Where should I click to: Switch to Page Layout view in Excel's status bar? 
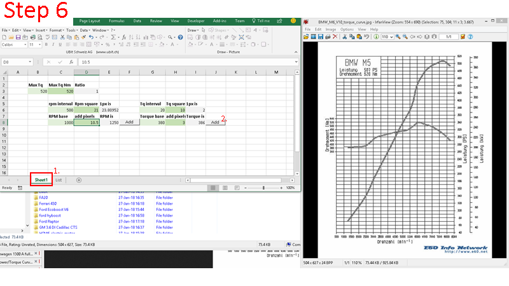(225, 187)
